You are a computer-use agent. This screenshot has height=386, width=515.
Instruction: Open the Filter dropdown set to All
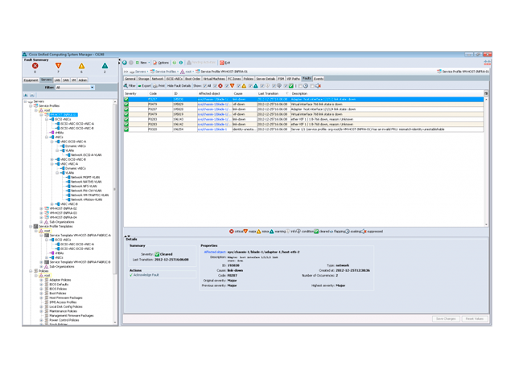(x=72, y=87)
